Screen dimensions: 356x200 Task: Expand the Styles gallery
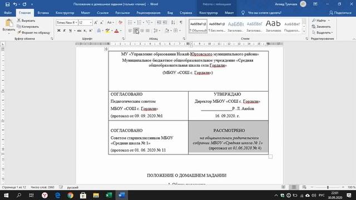304,32
